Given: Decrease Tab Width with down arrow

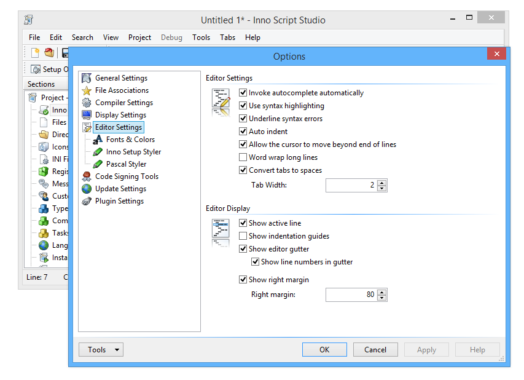Looking at the screenshot, I should [381, 188].
